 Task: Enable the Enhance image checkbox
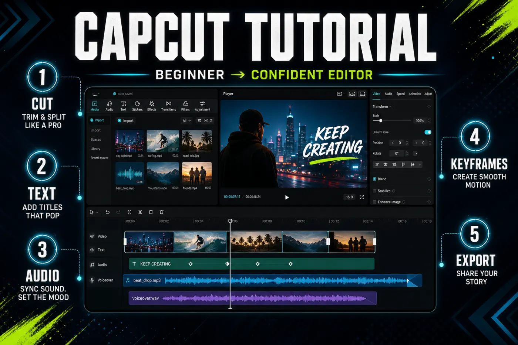point(374,202)
